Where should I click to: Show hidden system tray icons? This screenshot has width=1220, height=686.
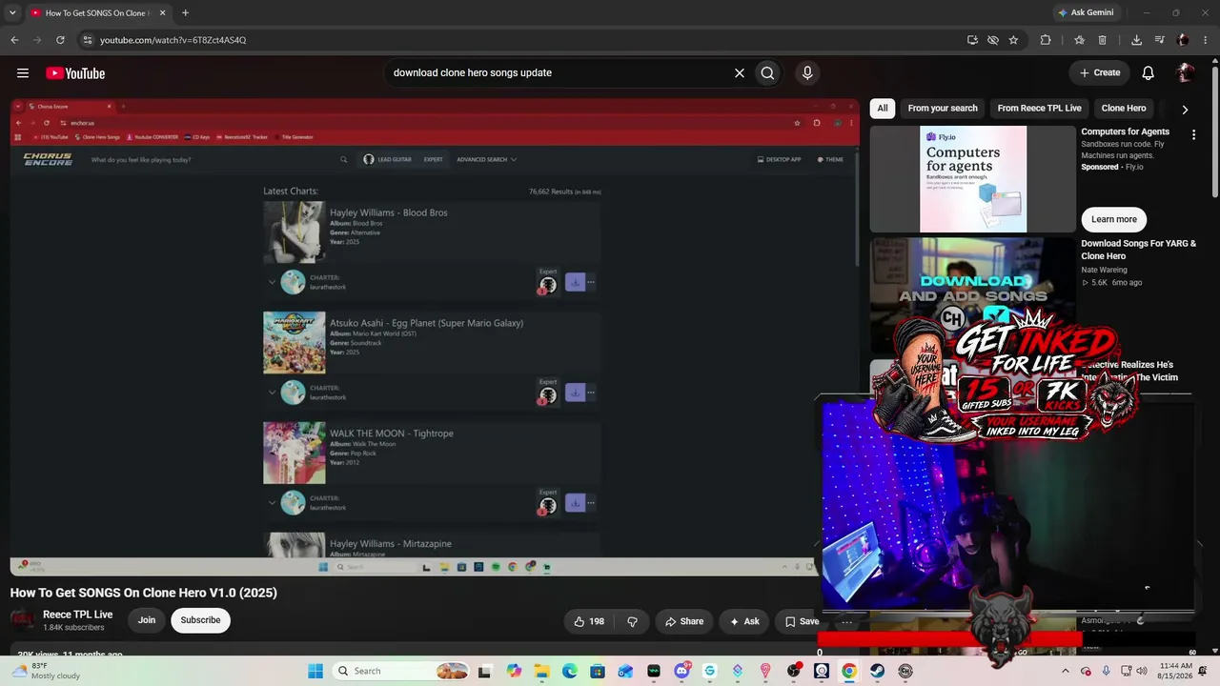(1065, 671)
